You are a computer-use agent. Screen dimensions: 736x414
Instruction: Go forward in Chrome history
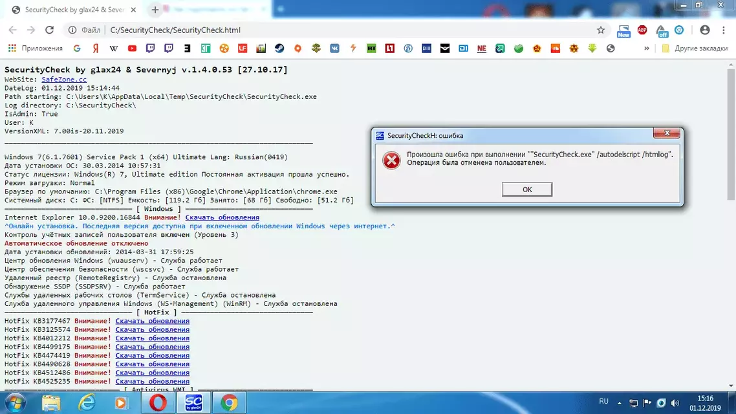coord(31,30)
